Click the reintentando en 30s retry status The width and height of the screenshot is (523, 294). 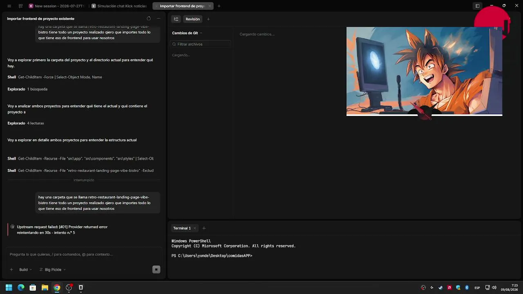(46, 233)
